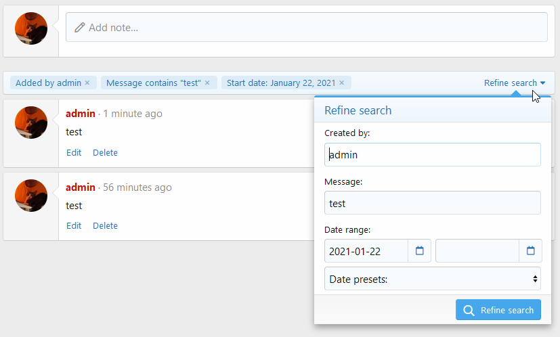Click the empty end date field
Viewport: 560px width, 337px height.
477,251
